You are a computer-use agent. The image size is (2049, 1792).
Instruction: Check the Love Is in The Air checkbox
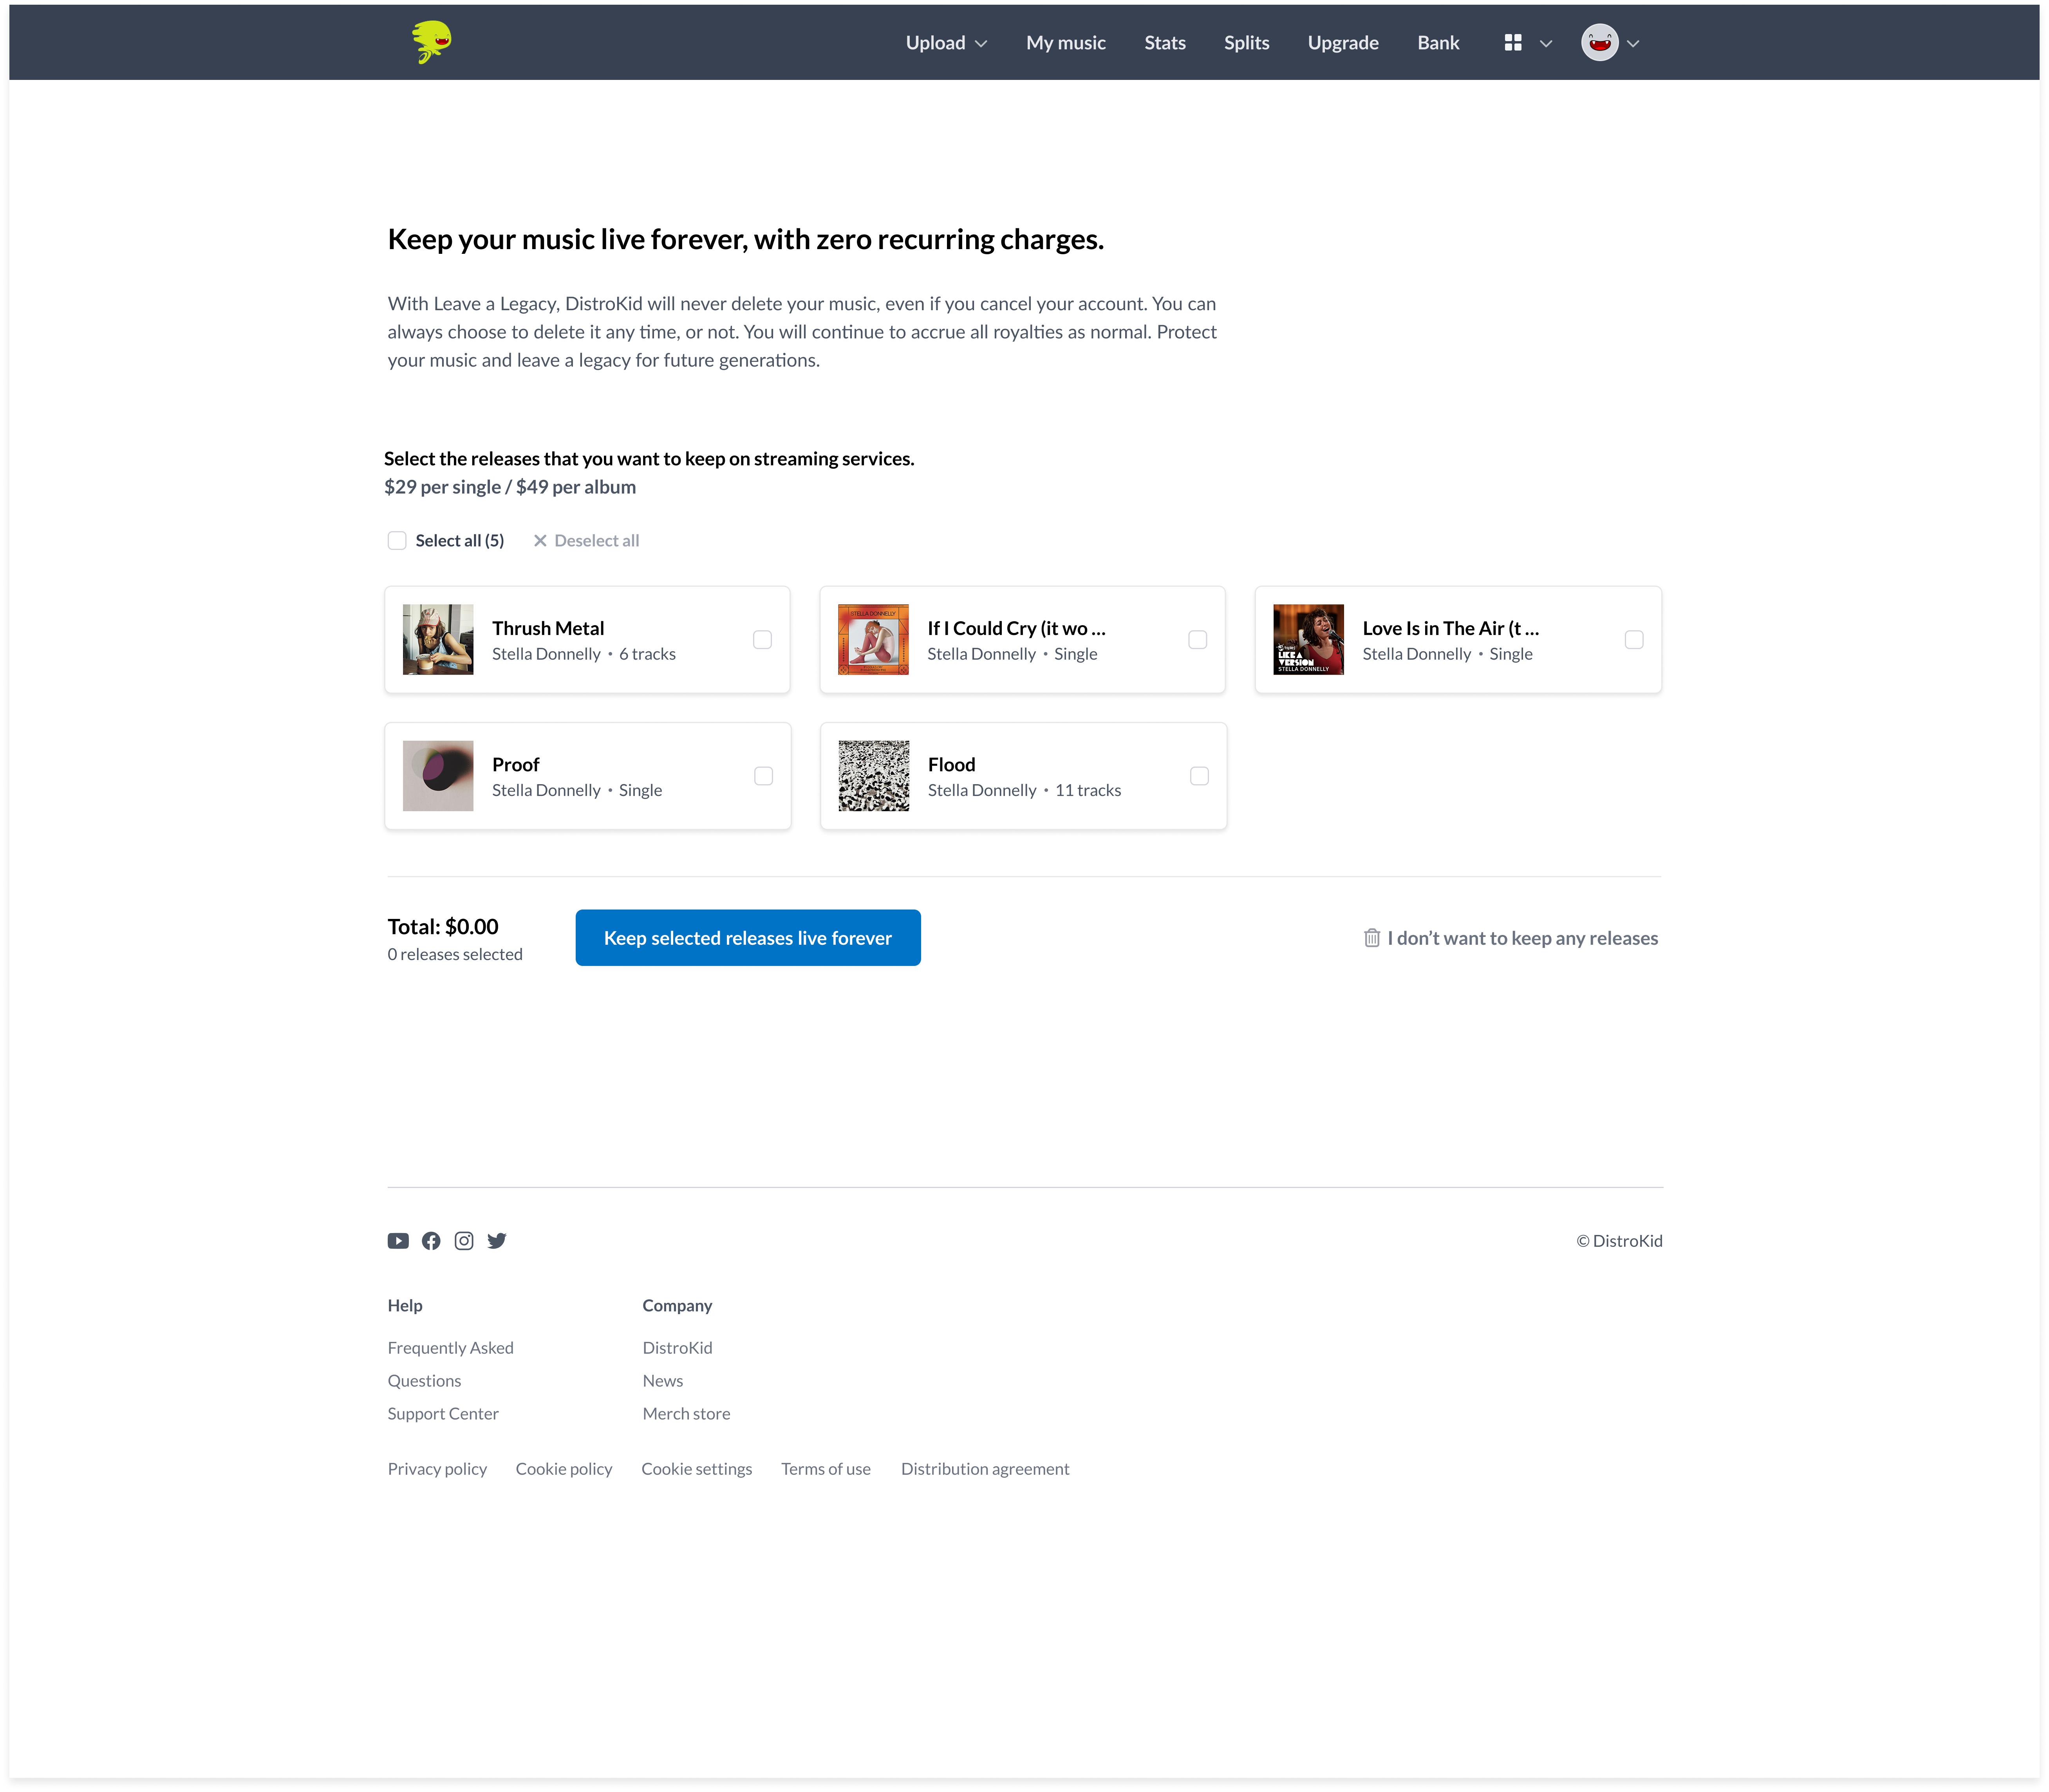point(1634,640)
